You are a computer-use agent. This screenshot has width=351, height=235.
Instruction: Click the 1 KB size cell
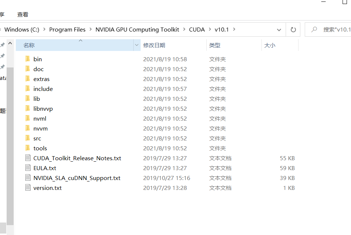click(x=289, y=188)
